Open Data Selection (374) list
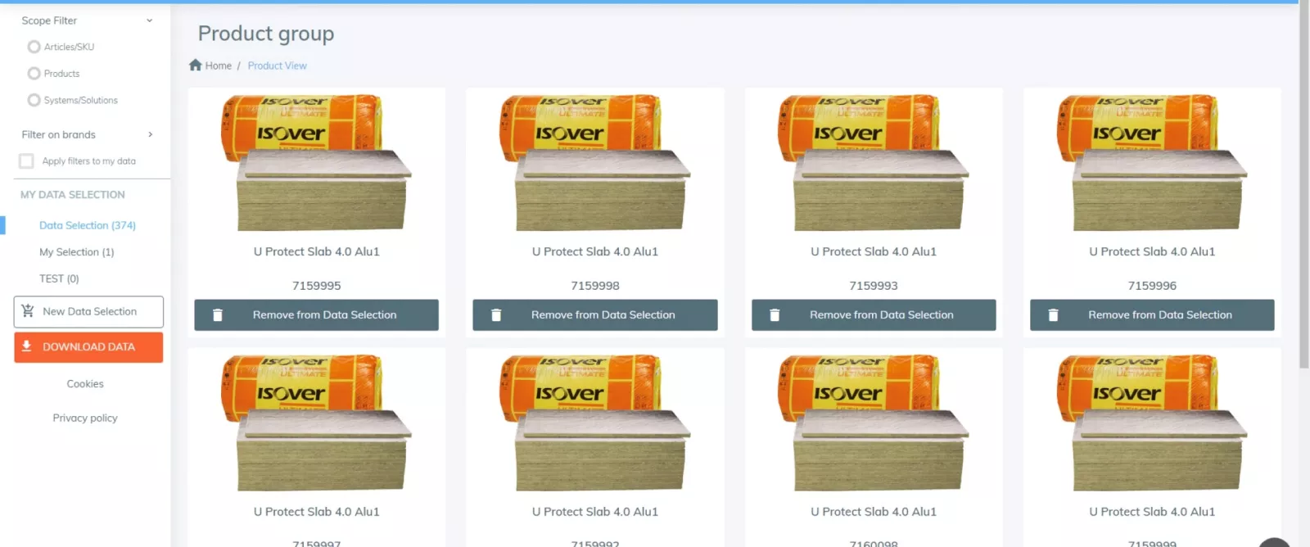Image resolution: width=1310 pixels, height=547 pixels. (88, 225)
